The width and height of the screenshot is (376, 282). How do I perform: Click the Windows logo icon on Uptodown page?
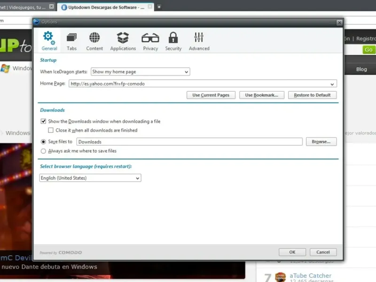5,68
